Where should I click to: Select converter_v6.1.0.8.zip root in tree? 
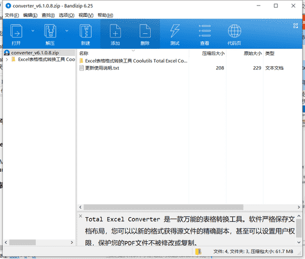(x=35, y=53)
